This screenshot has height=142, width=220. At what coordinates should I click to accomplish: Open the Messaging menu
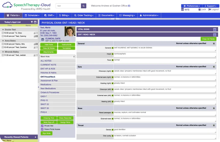point(127,15)
